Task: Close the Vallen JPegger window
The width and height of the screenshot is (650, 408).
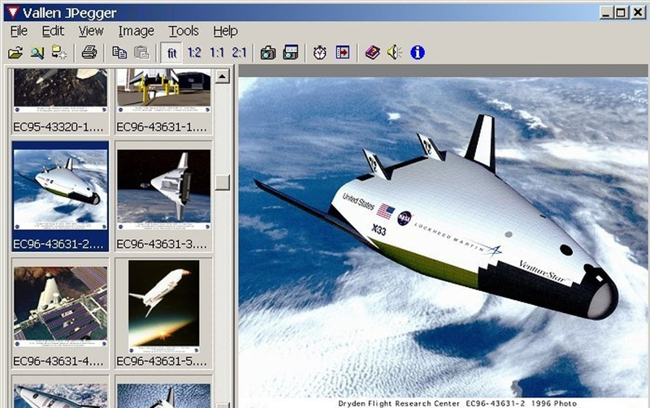Action: pos(638,13)
